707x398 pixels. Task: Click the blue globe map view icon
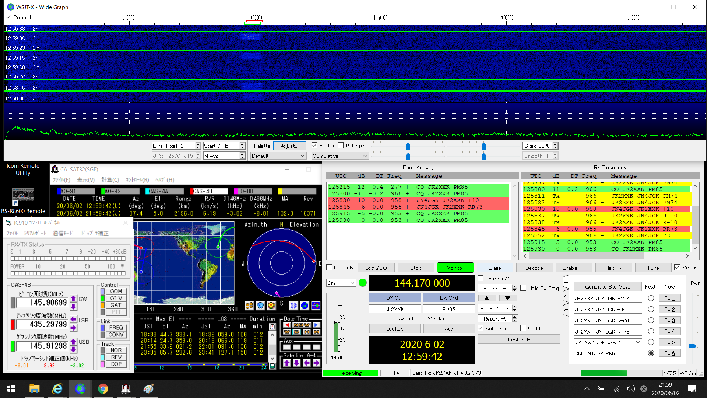click(x=305, y=306)
